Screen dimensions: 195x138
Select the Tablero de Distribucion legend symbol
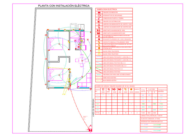(99, 22)
